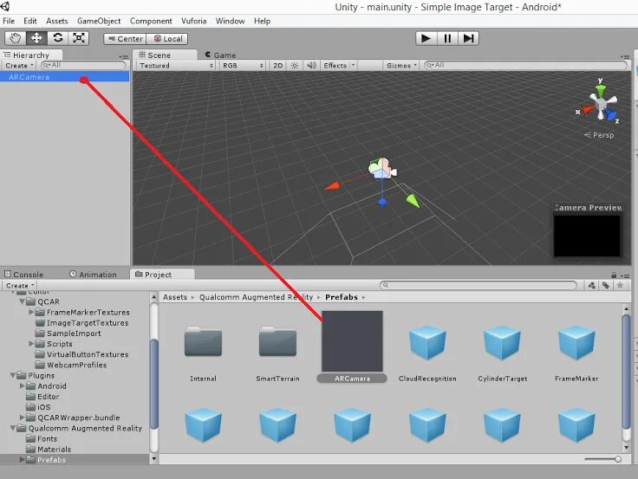Screen dimensions: 638x479
Task: Open the Vuforia menu
Action: [193, 21]
